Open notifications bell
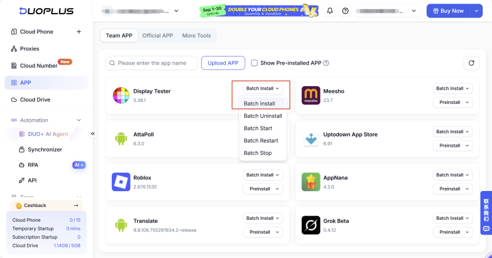This screenshot has width=492, height=258. (x=330, y=11)
